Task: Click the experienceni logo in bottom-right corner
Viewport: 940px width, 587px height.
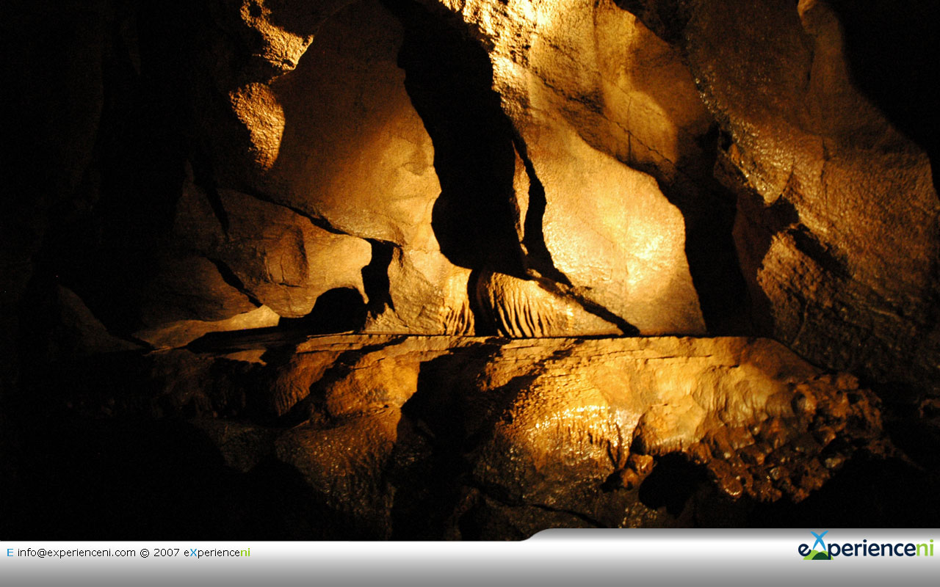Action: [x=865, y=547]
